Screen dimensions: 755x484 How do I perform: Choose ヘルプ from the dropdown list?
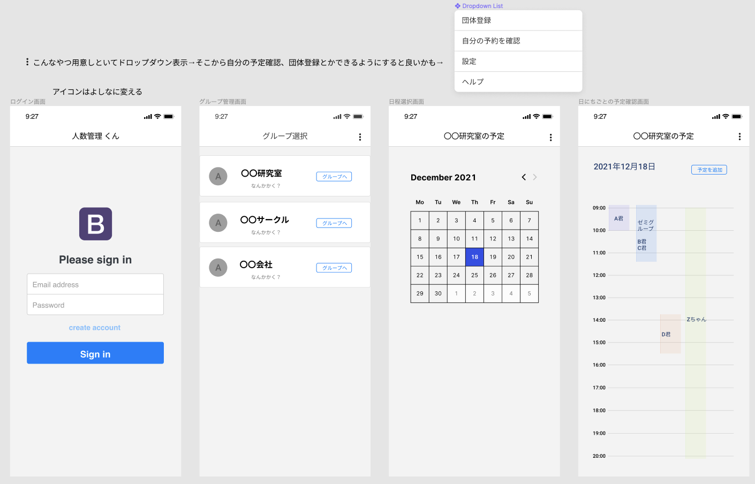pos(518,82)
